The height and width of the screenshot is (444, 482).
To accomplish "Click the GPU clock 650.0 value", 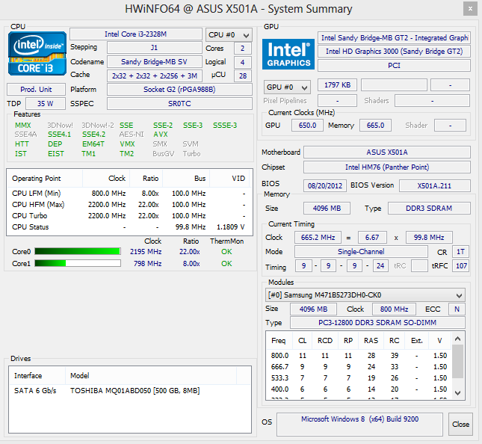I will [x=307, y=126].
